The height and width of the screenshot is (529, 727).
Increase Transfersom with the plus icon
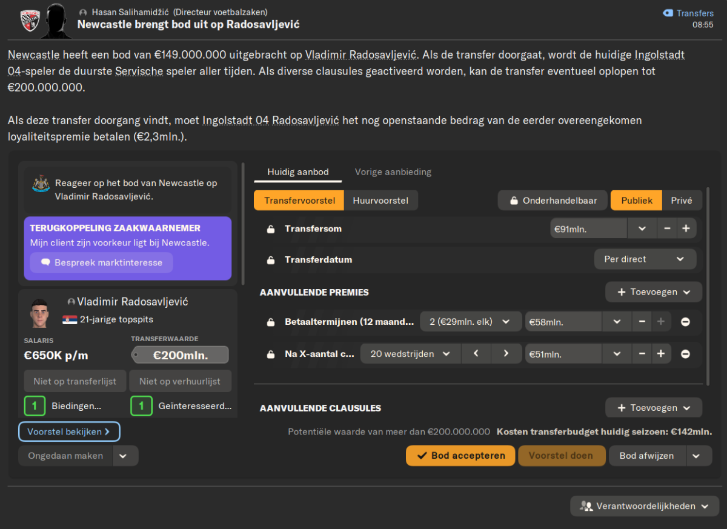(686, 228)
